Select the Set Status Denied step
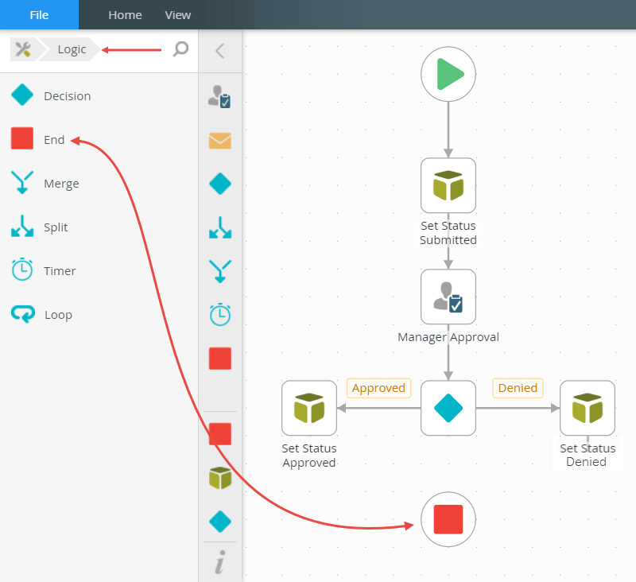This screenshot has height=582, width=636. 588,408
